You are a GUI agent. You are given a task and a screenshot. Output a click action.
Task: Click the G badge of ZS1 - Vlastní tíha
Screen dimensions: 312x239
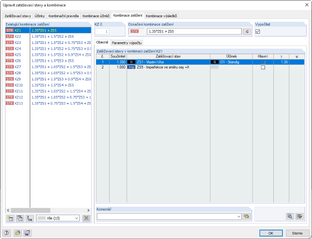tap(131, 62)
